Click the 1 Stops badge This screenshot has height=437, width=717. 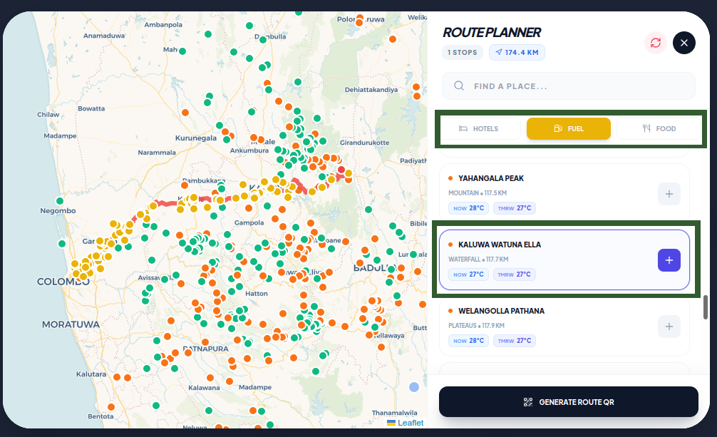(x=463, y=53)
